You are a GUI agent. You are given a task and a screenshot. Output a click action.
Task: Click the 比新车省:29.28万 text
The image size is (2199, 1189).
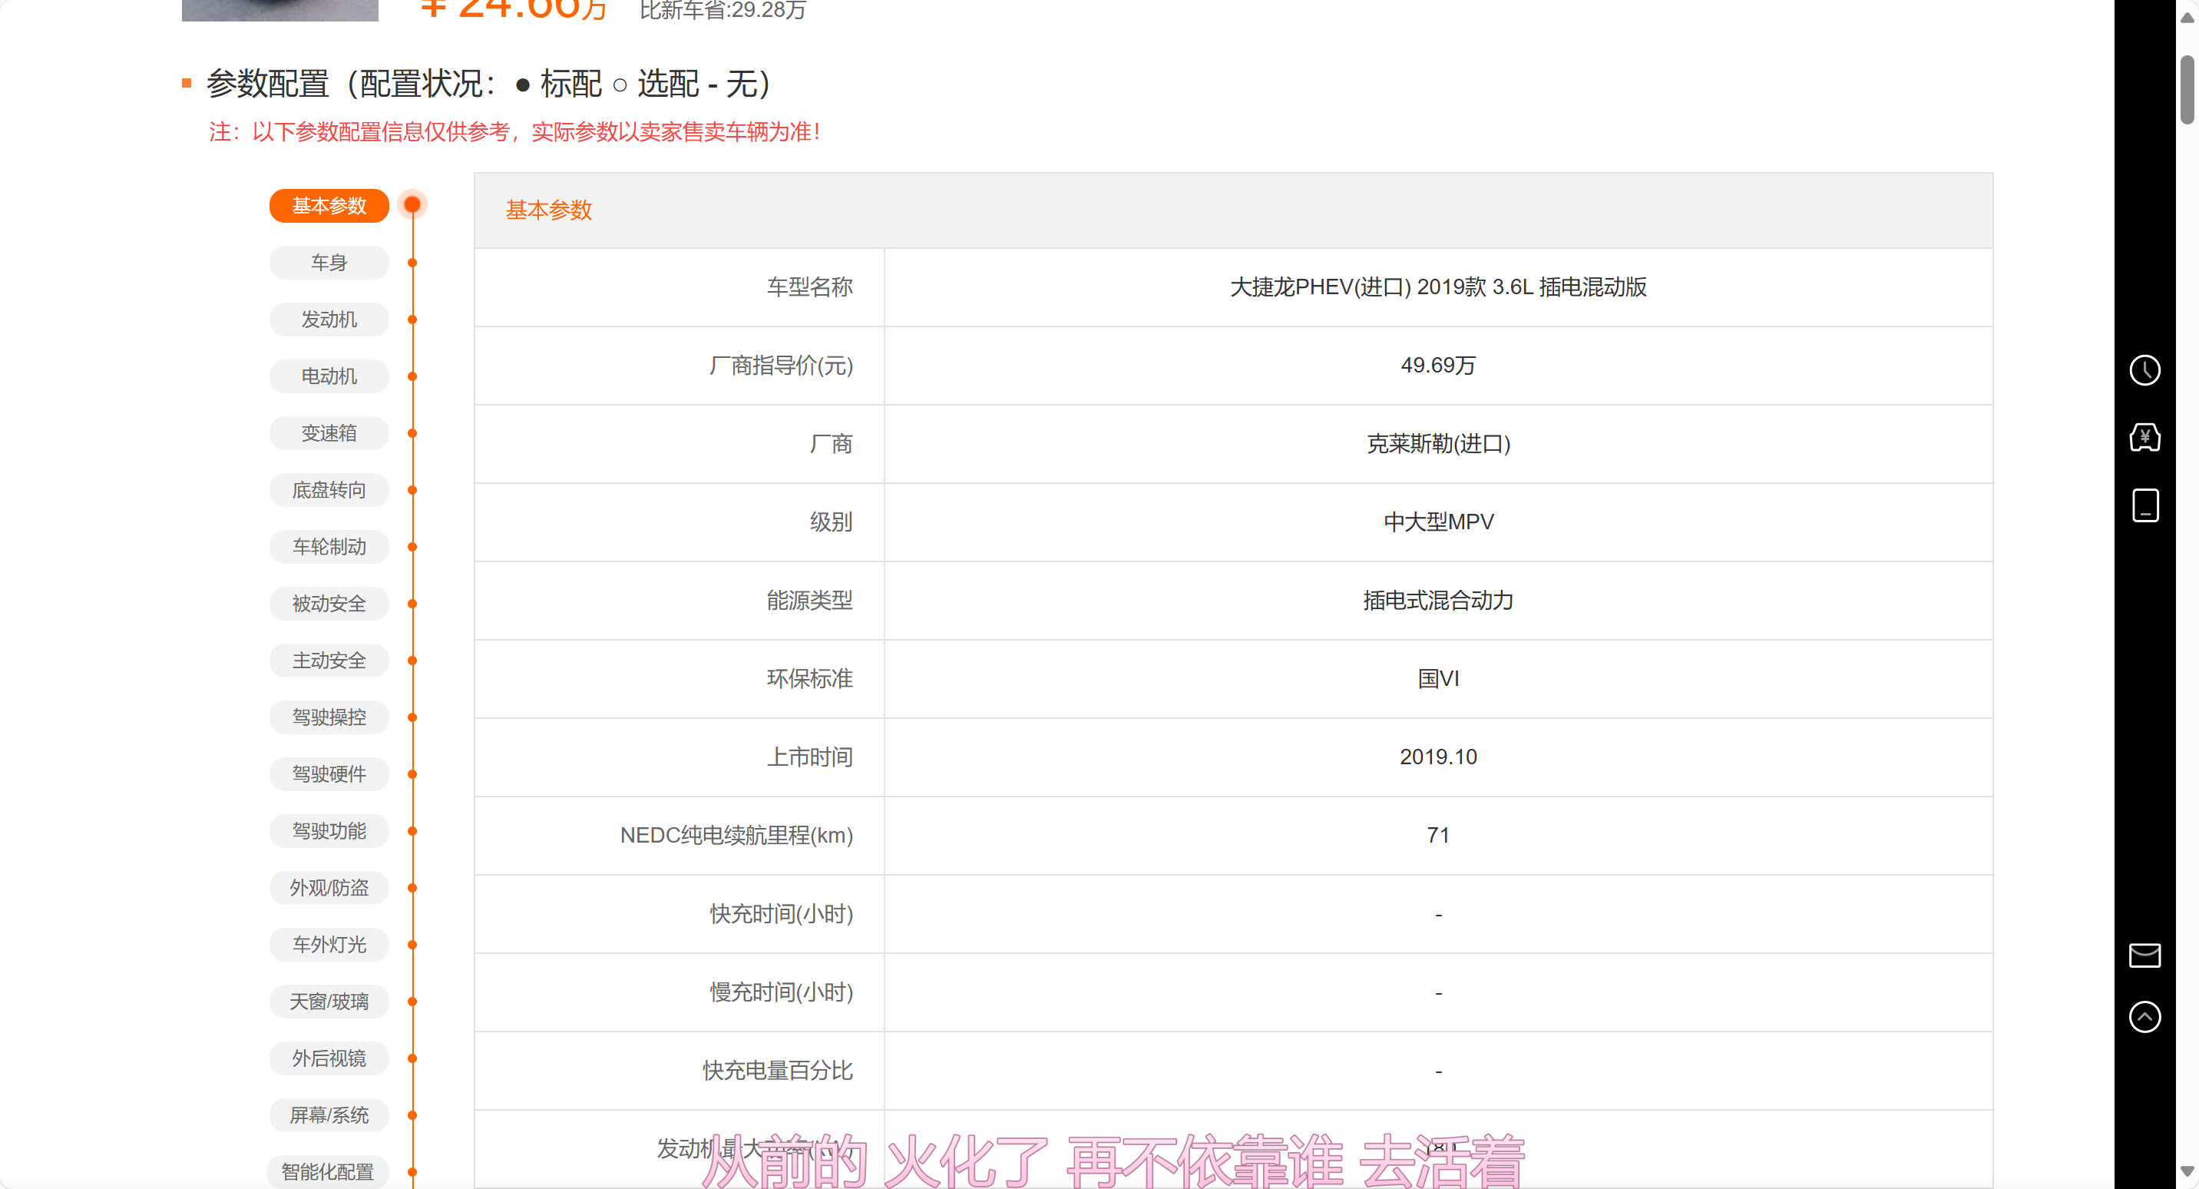723,10
